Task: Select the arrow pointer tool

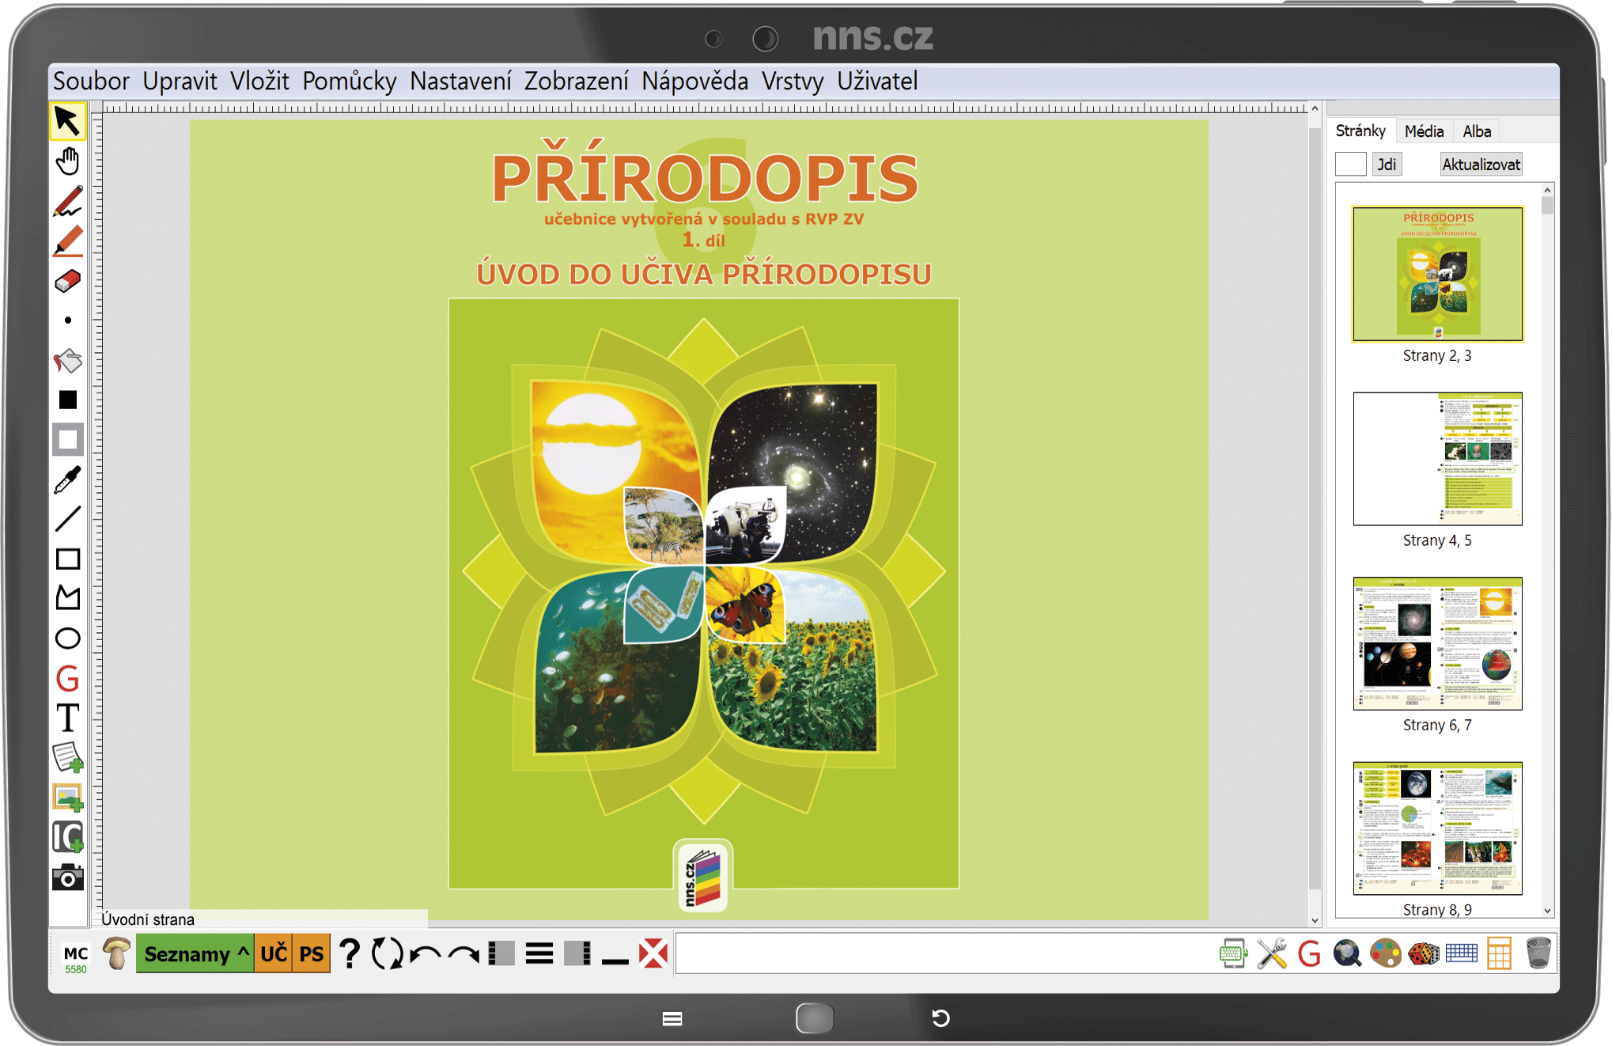Action: point(67,122)
